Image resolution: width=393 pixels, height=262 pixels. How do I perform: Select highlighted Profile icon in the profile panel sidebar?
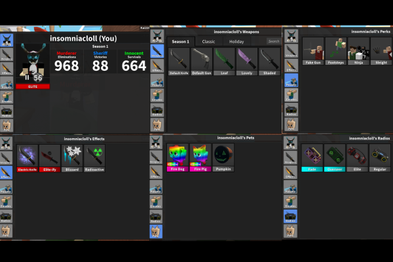point(7,40)
